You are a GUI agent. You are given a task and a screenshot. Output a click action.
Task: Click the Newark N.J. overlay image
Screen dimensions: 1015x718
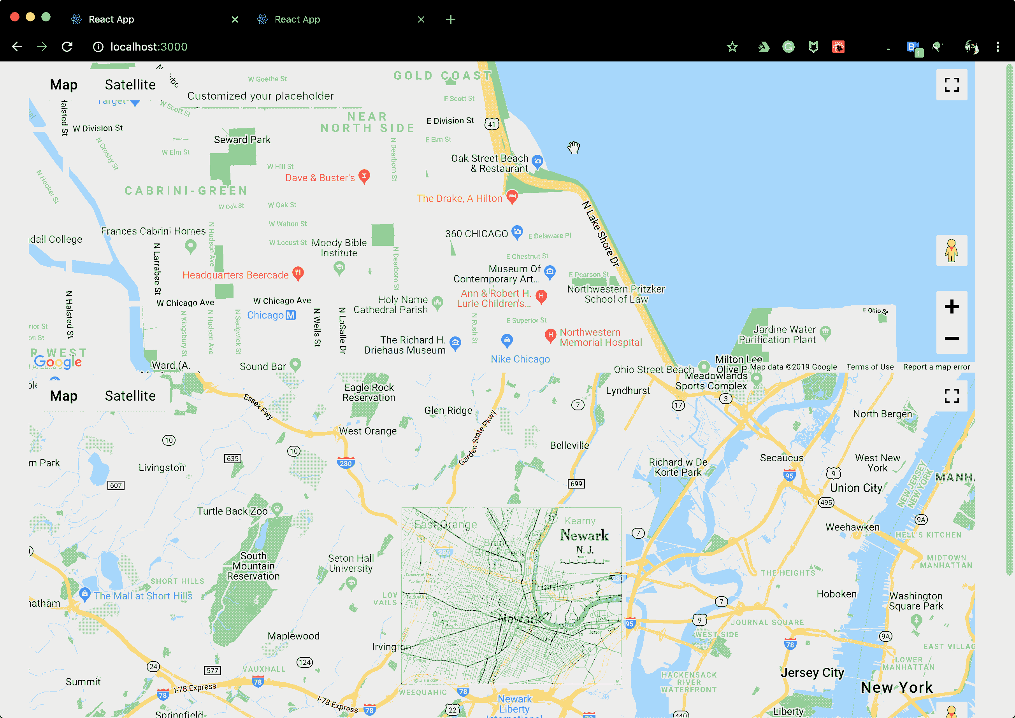[511, 595]
